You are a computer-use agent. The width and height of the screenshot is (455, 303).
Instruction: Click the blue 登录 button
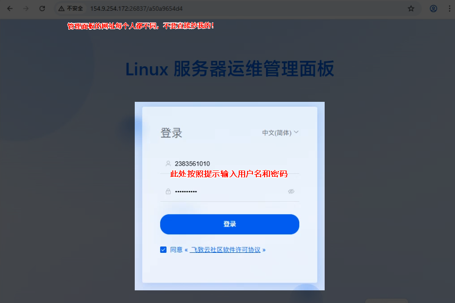pyautogui.click(x=229, y=224)
